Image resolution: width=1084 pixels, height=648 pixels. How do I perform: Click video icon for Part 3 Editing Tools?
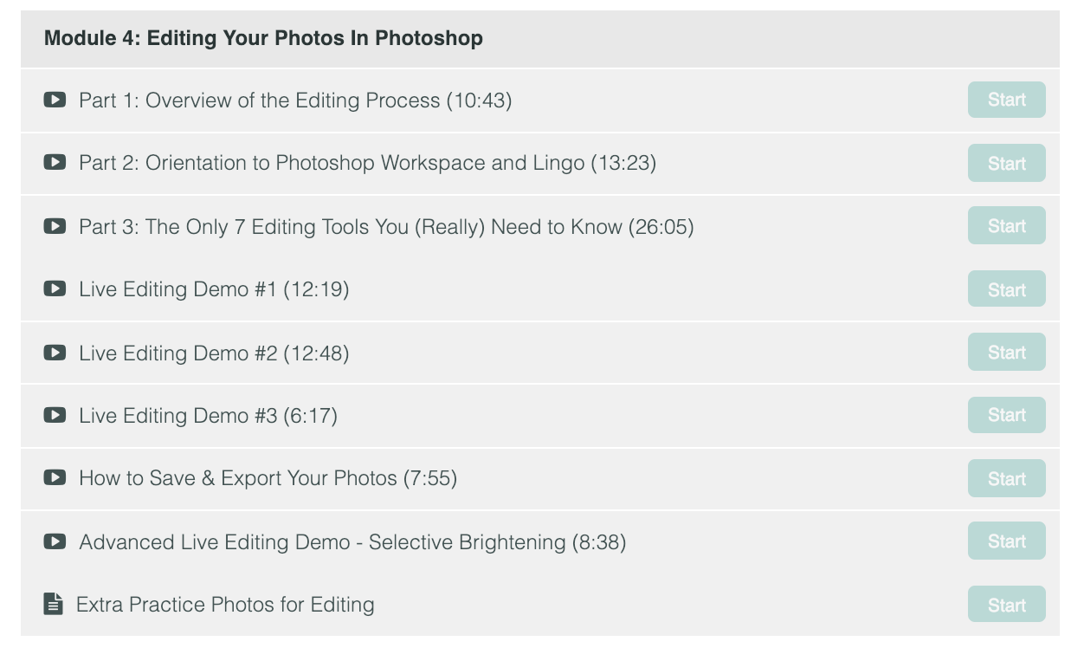(55, 226)
